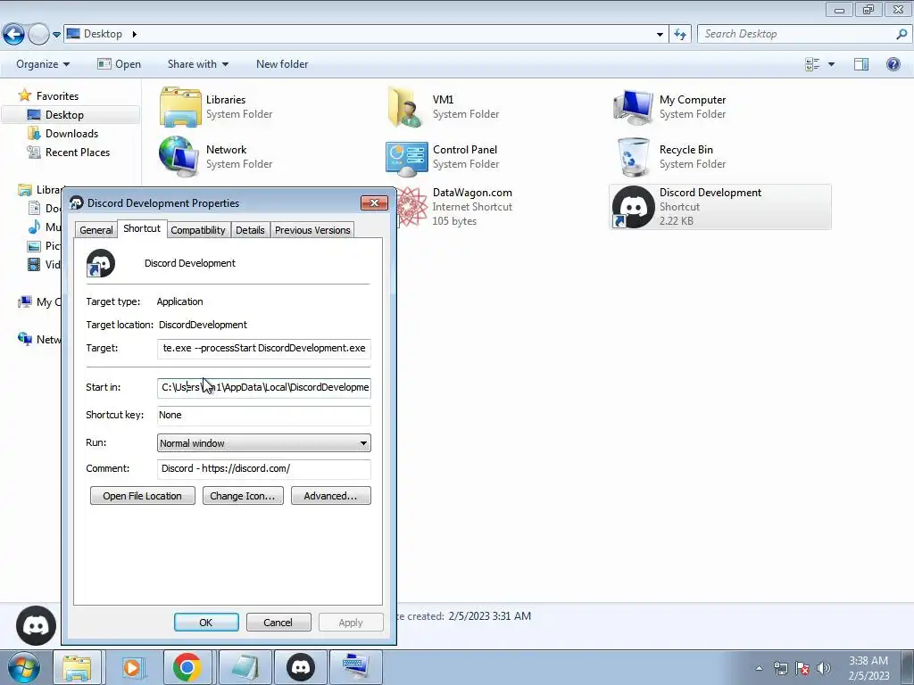Open File Explorer from the taskbar
This screenshot has width=914, height=685.
(77, 667)
